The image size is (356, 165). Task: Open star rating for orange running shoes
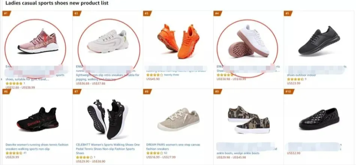(x=154, y=75)
